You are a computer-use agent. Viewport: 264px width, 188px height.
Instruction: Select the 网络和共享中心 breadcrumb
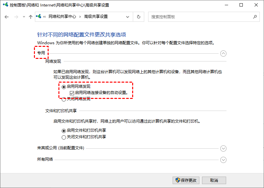(62, 17)
